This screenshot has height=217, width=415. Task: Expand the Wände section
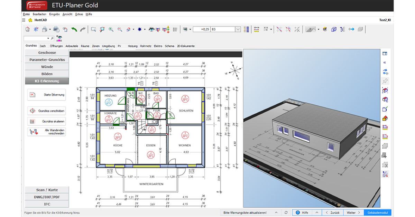[47, 67]
